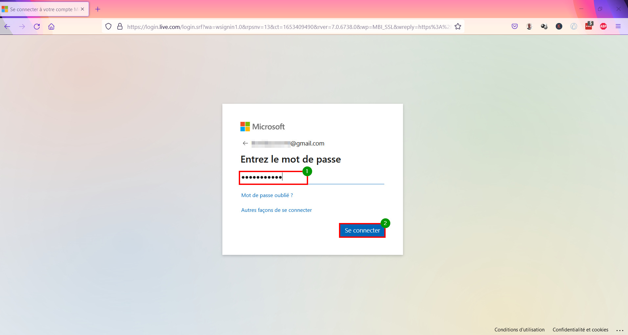Click the 'Se connecter' button
This screenshot has width=628, height=335.
[x=362, y=231]
